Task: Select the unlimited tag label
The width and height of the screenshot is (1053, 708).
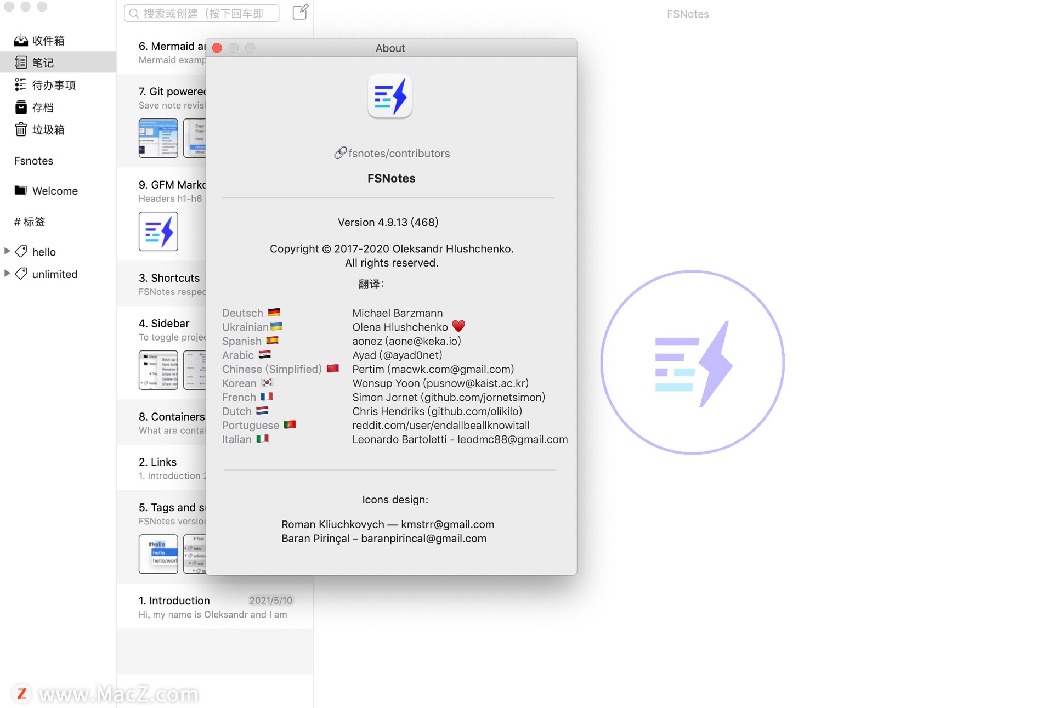Action: 55,274
